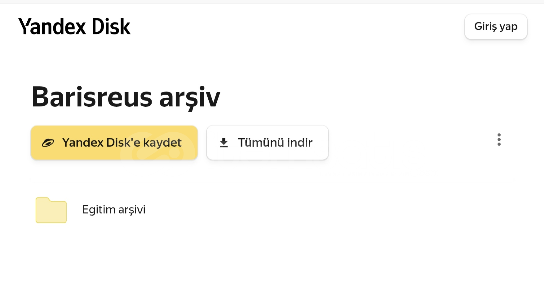This screenshot has height=308, width=558.
Task: Click the flying saucer disk icon
Action: [48, 143]
